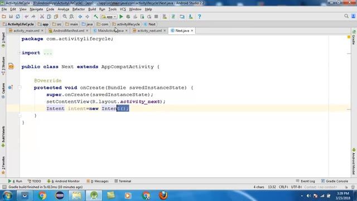The height and width of the screenshot is (201, 357).
Task: Click the Find magnifier icon
Action: (65, 17)
